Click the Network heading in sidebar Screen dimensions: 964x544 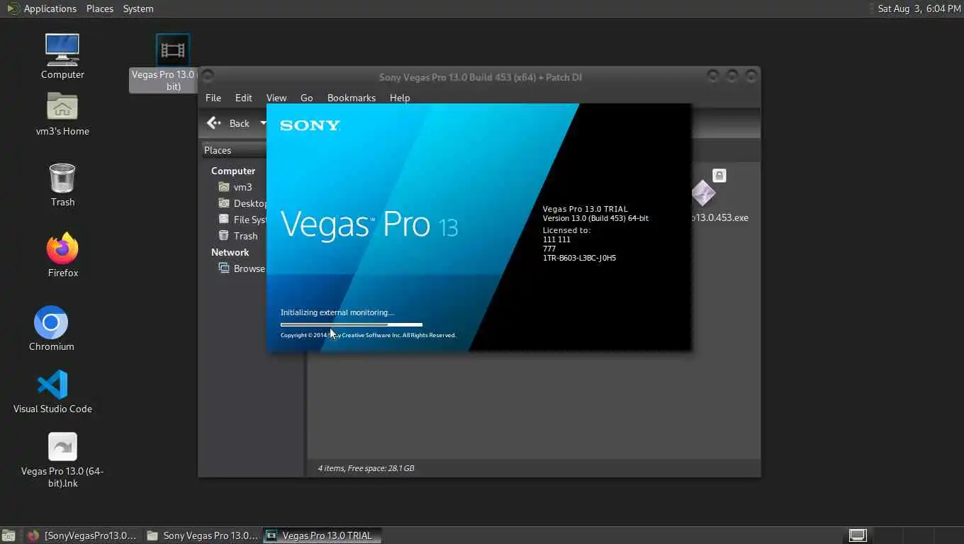[230, 252]
